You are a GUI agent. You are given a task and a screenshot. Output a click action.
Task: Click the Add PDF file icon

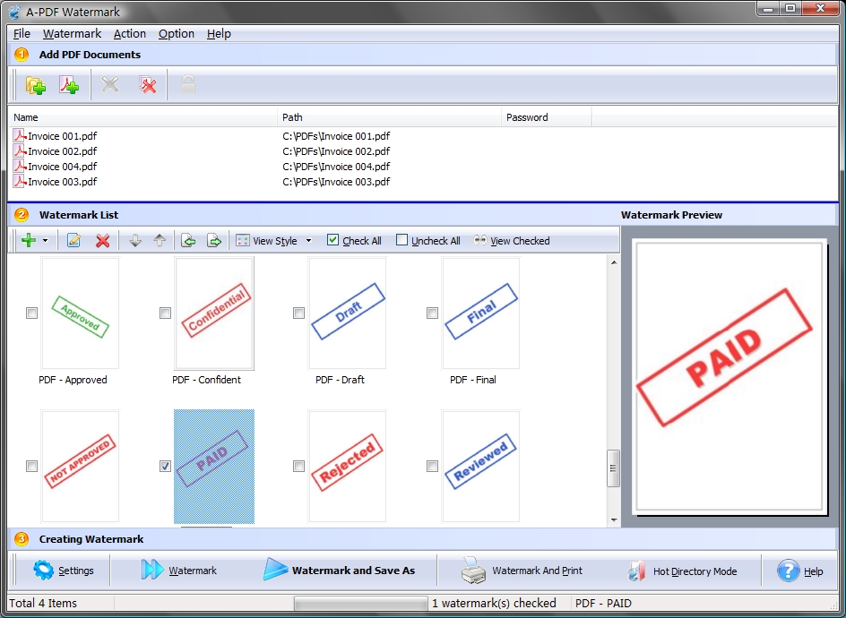(70, 84)
